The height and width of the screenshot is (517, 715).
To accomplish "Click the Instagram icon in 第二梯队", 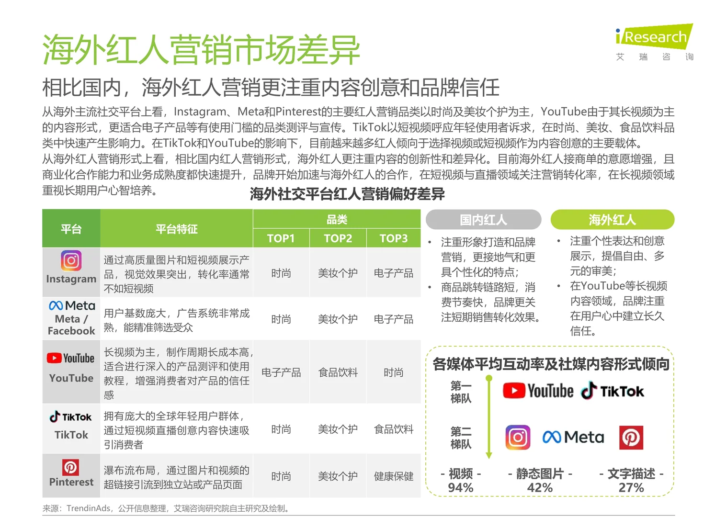I will click(517, 437).
